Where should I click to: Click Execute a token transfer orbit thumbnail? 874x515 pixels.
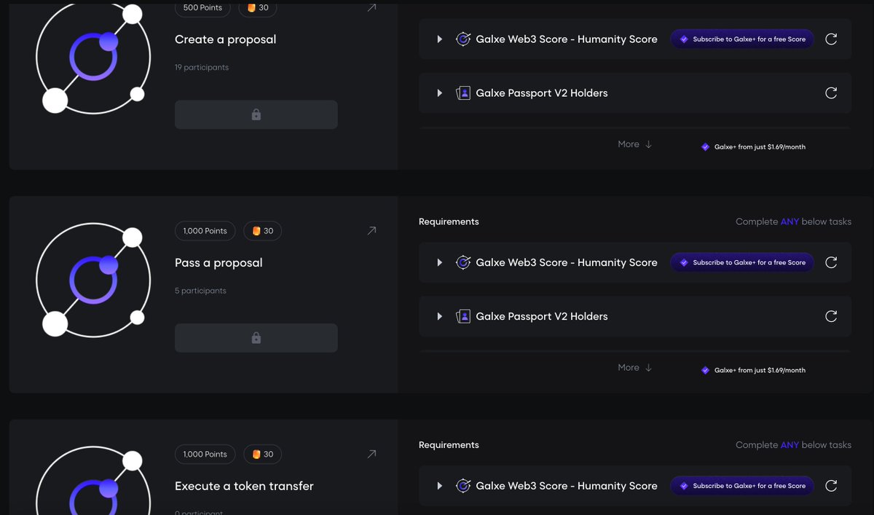(x=93, y=481)
